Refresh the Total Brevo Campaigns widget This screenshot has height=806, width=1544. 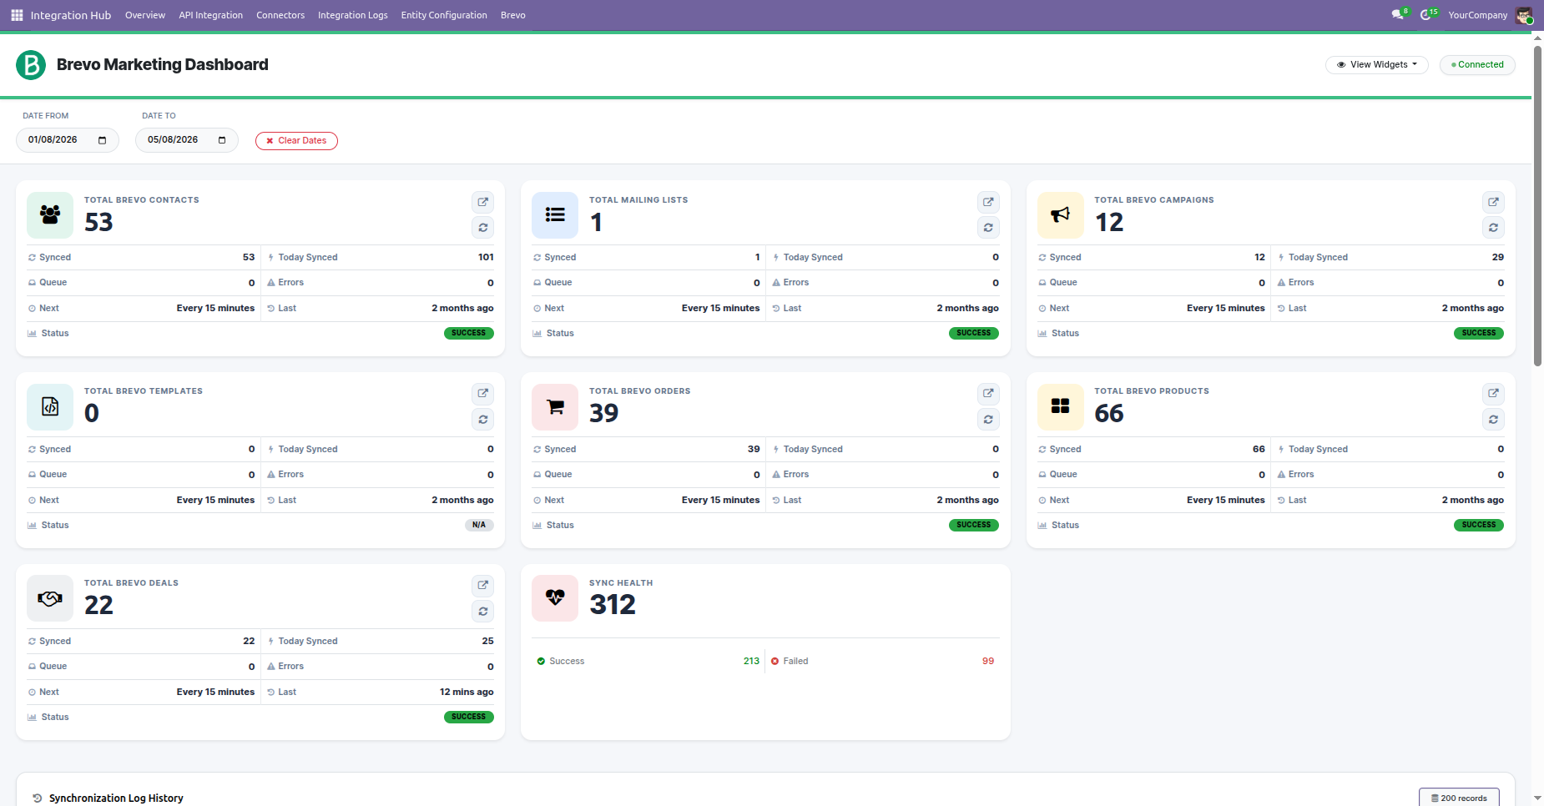(1493, 228)
